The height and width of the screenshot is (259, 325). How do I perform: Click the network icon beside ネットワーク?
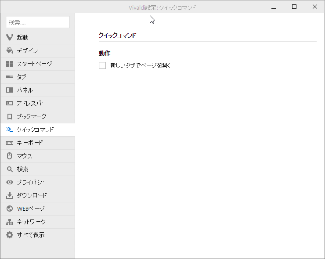coord(10,222)
